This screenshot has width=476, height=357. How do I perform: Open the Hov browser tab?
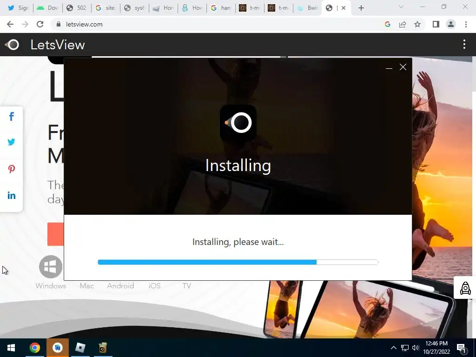pos(192,8)
